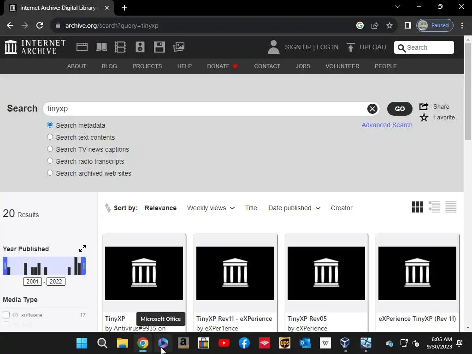472x354 pixels.
Task: Expand the Year Published histogram
Action: click(83, 248)
